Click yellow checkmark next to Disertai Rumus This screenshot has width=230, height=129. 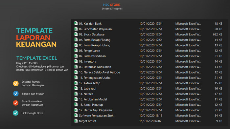(16, 83)
